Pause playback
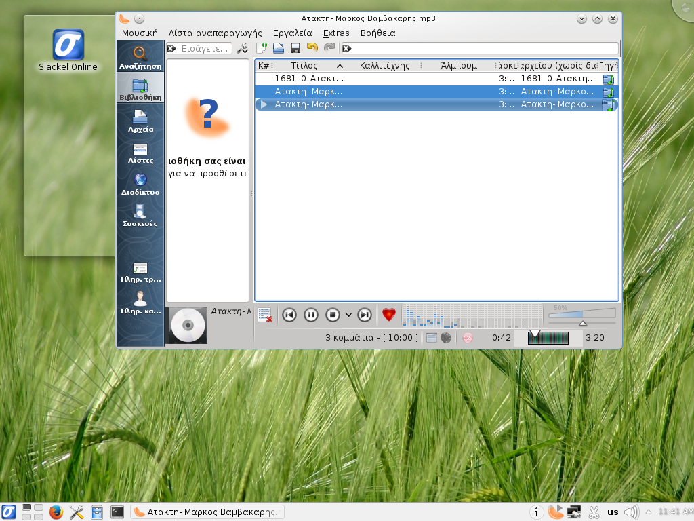This screenshot has height=521, width=694. (311, 315)
